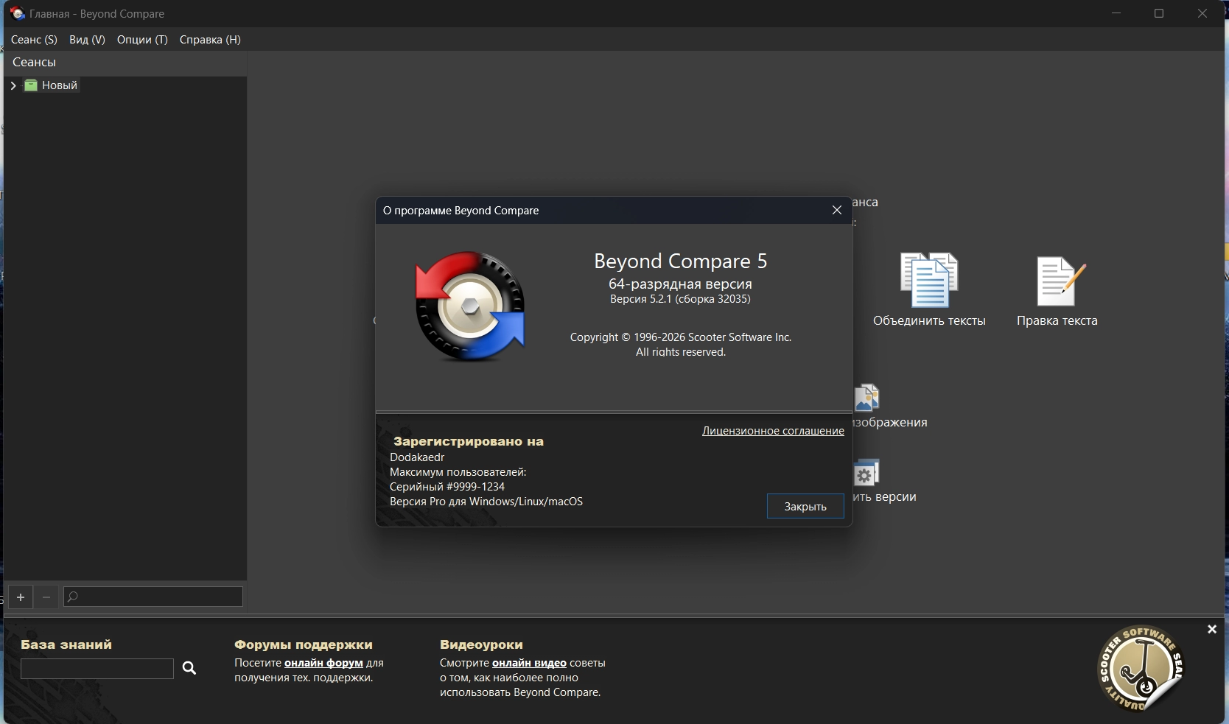
Task: Expand the Новый sessions folder
Action: [x=13, y=85]
